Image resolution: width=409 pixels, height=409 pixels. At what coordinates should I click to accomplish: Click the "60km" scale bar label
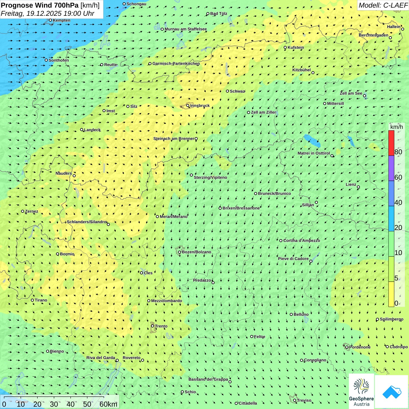coord(108,404)
